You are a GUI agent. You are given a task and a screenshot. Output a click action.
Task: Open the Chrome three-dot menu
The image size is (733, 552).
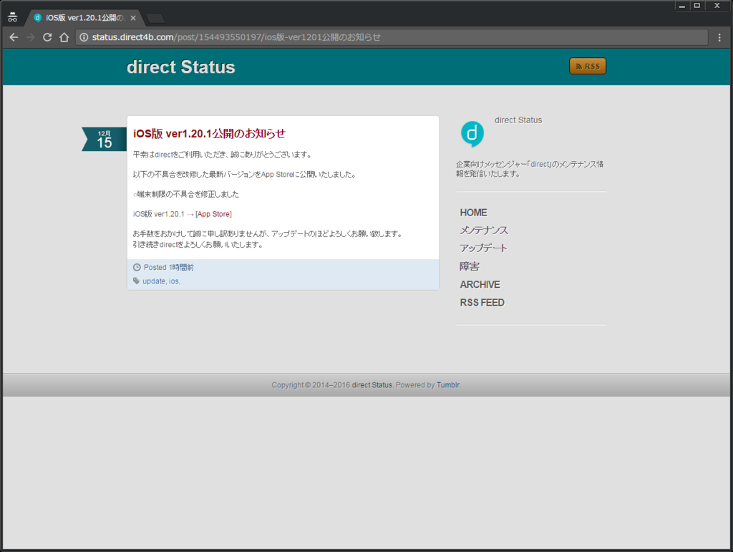tap(719, 37)
